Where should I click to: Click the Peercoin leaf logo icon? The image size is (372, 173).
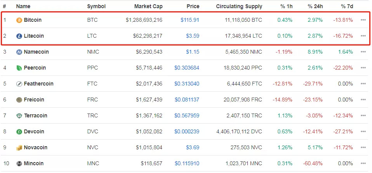pyautogui.click(x=19, y=68)
